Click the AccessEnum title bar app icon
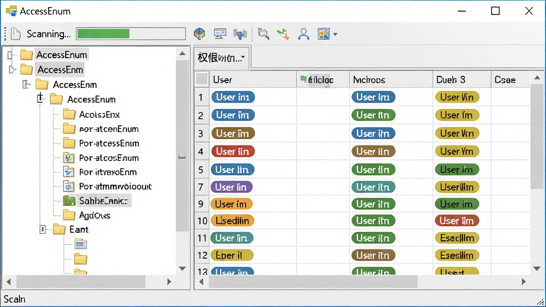This screenshot has width=546, height=307. (12, 11)
